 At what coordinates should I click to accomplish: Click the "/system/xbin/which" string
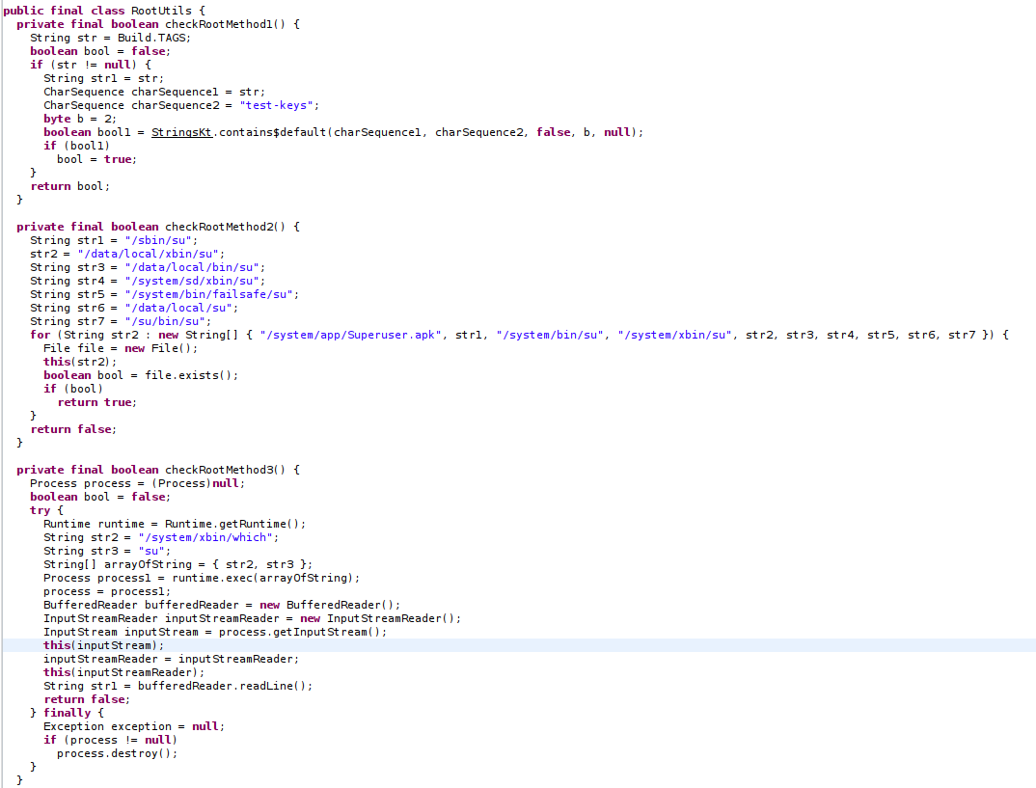207,537
